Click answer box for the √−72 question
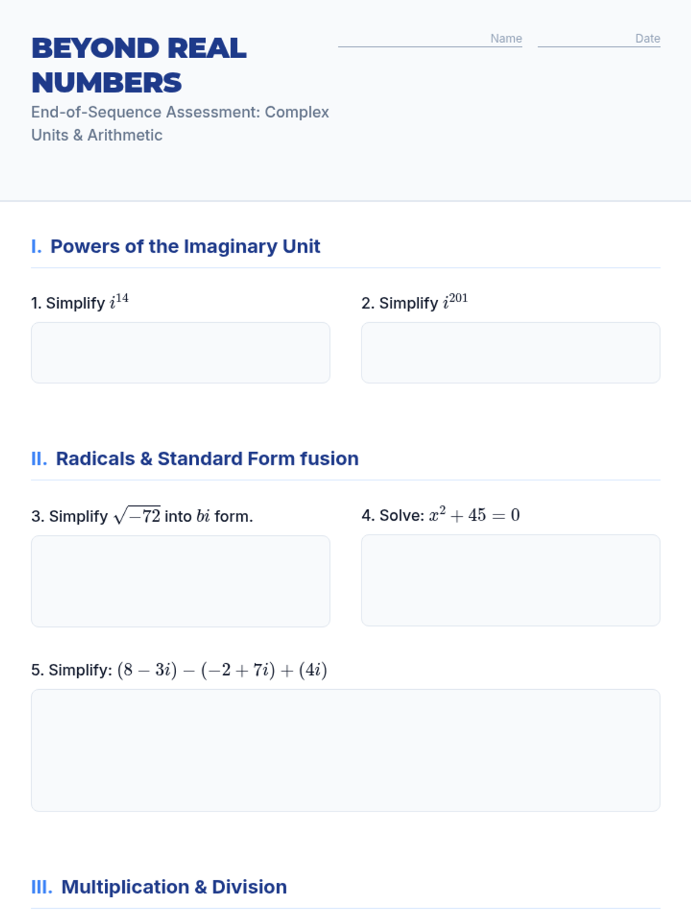Viewport: 691px width, 922px height. [x=180, y=581]
